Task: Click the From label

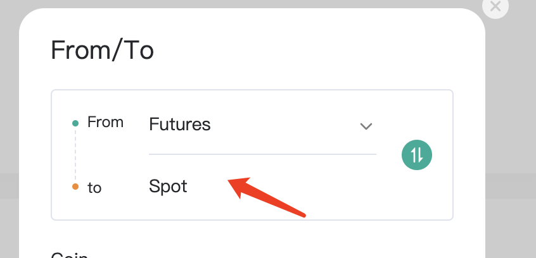Action: [x=105, y=122]
